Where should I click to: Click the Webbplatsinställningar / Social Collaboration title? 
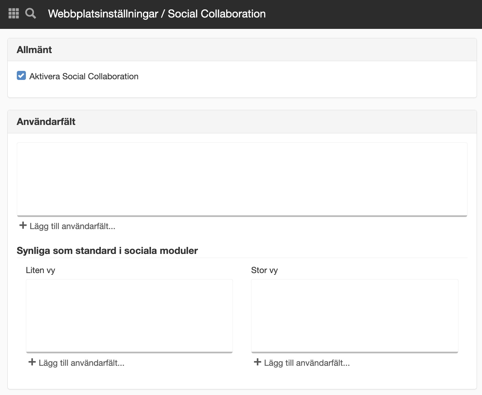pyautogui.click(x=157, y=14)
